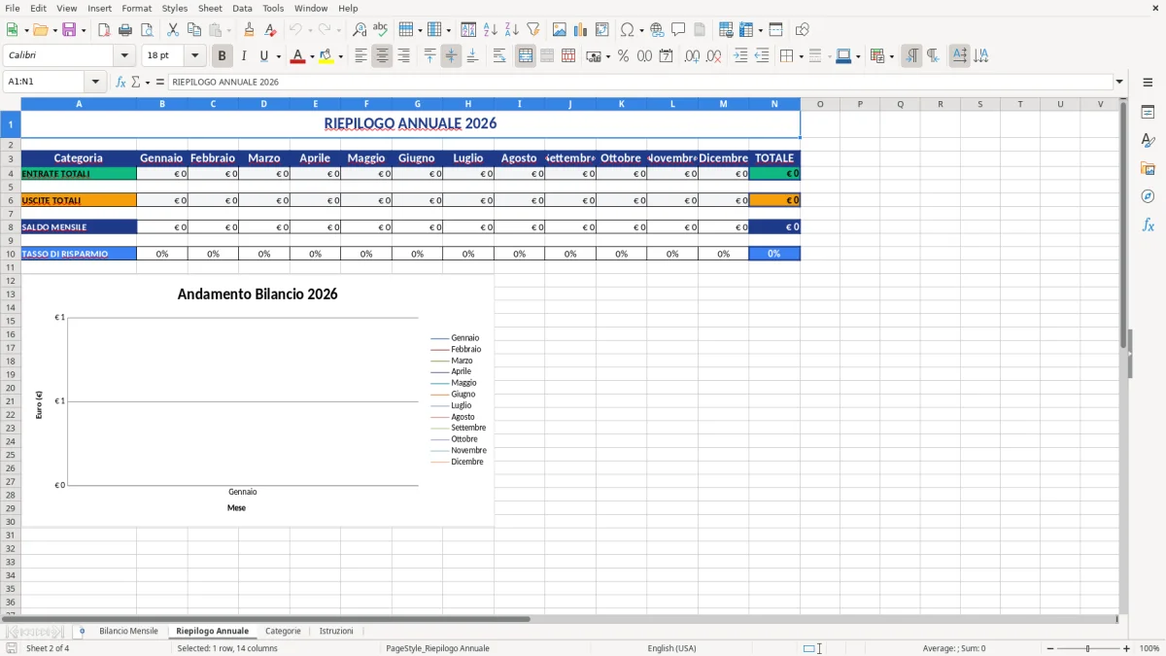Screen dimensions: 1166x656
Task: Click Clone Formatting paintbrush icon
Action: click(x=250, y=30)
